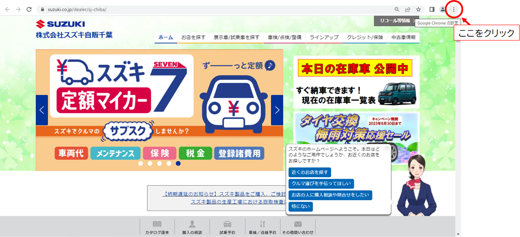This screenshot has width=520, height=237.
Task: Show next slide with right carousel arrow
Action: [x=277, y=110]
